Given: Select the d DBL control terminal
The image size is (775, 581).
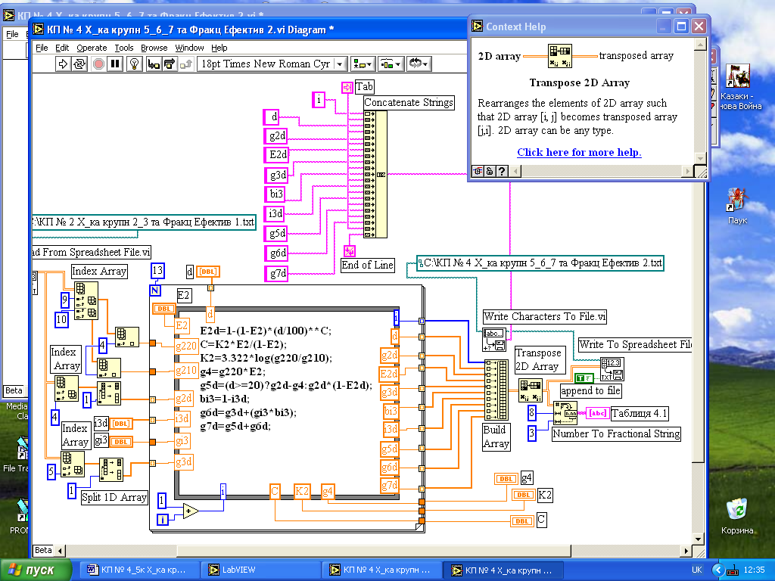Looking at the screenshot, I should pyautogui.click(x=208, y=272).
